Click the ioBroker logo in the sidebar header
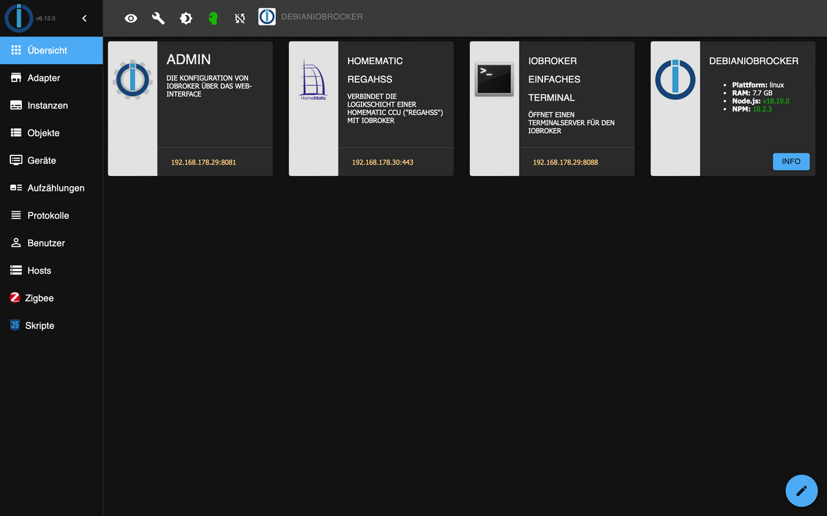This screenshot has height=516, width=827. [19, 18]
